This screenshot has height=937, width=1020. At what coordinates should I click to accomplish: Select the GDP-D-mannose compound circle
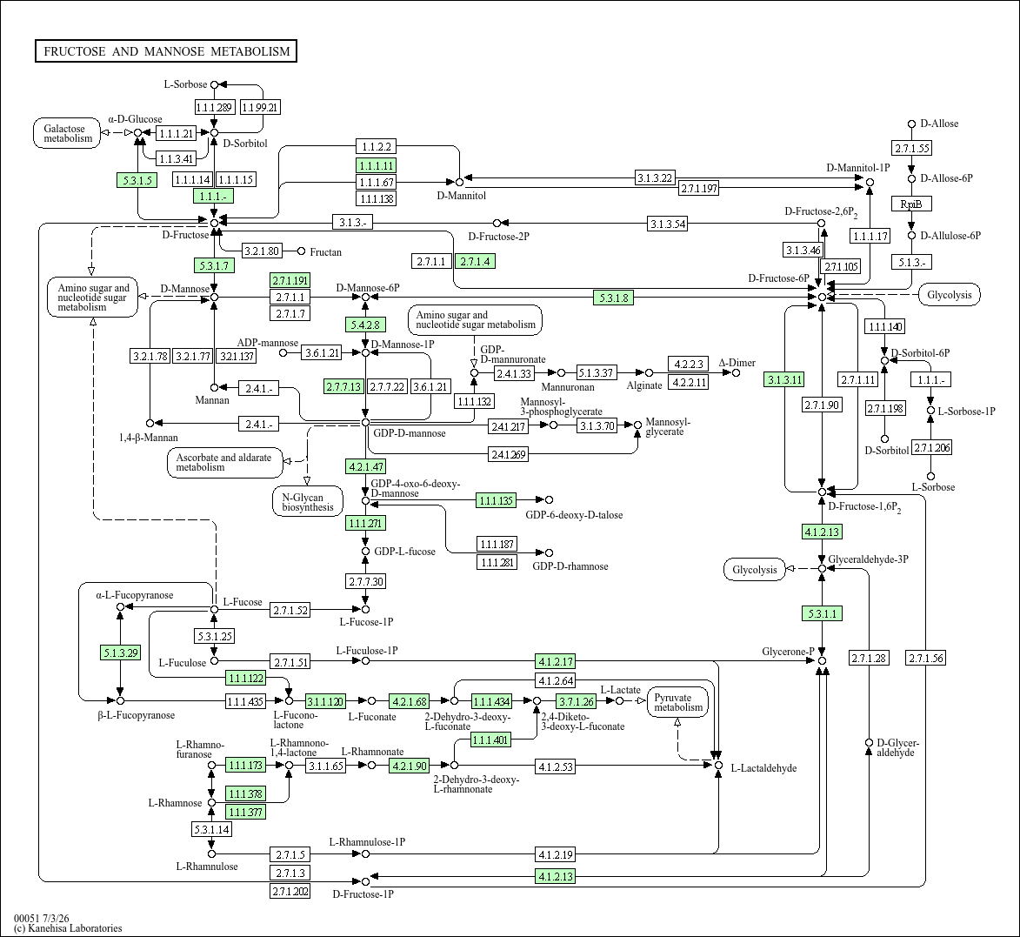pyautogui.click(x=365, y=423)
